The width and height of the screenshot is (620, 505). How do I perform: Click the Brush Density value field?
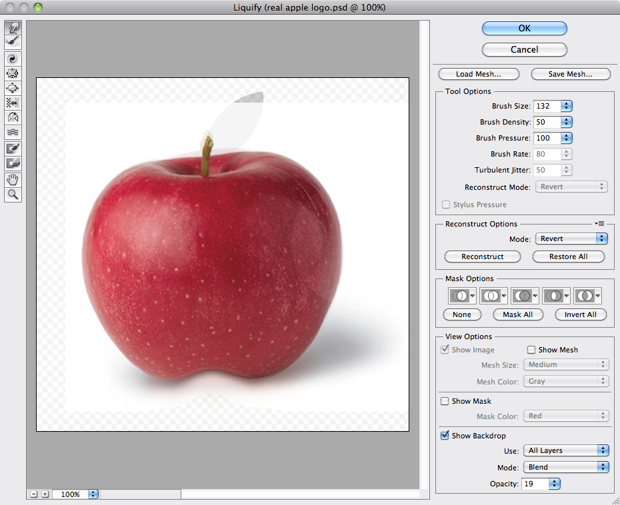pos(547,122)
